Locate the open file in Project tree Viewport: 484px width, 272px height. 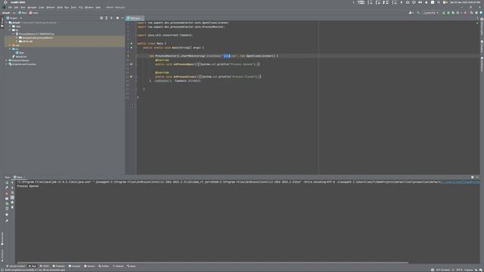pos(101,18)
